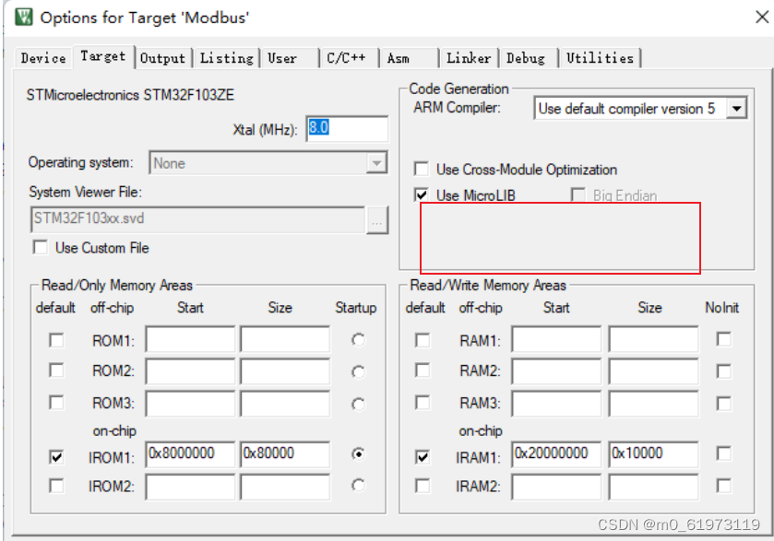This screenshot has width=774, height=541.
Task: Click the Keil uVision icon in title bar
Action: (23, 18)
